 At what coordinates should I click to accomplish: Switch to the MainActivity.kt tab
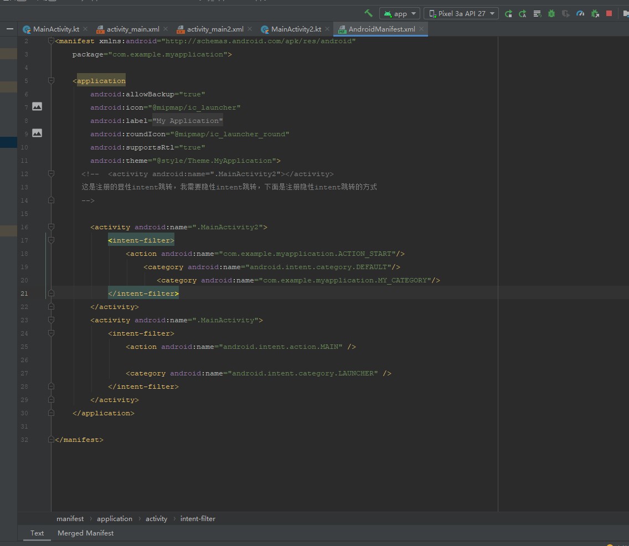click(x=55, y=29)
